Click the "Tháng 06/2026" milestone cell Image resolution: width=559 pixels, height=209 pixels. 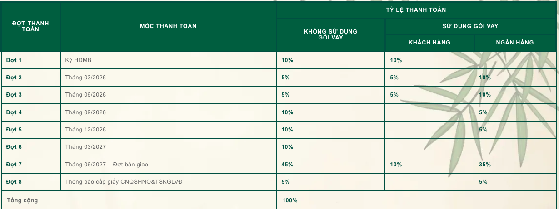pos(85,95)
